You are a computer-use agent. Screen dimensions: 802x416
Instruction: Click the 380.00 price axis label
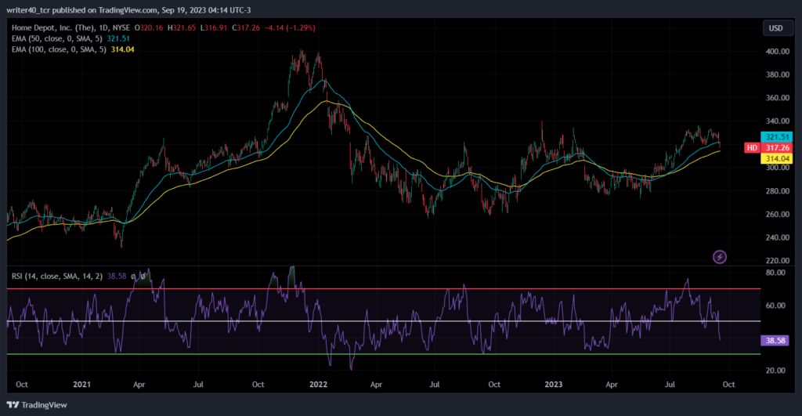(x=777, y=74)
